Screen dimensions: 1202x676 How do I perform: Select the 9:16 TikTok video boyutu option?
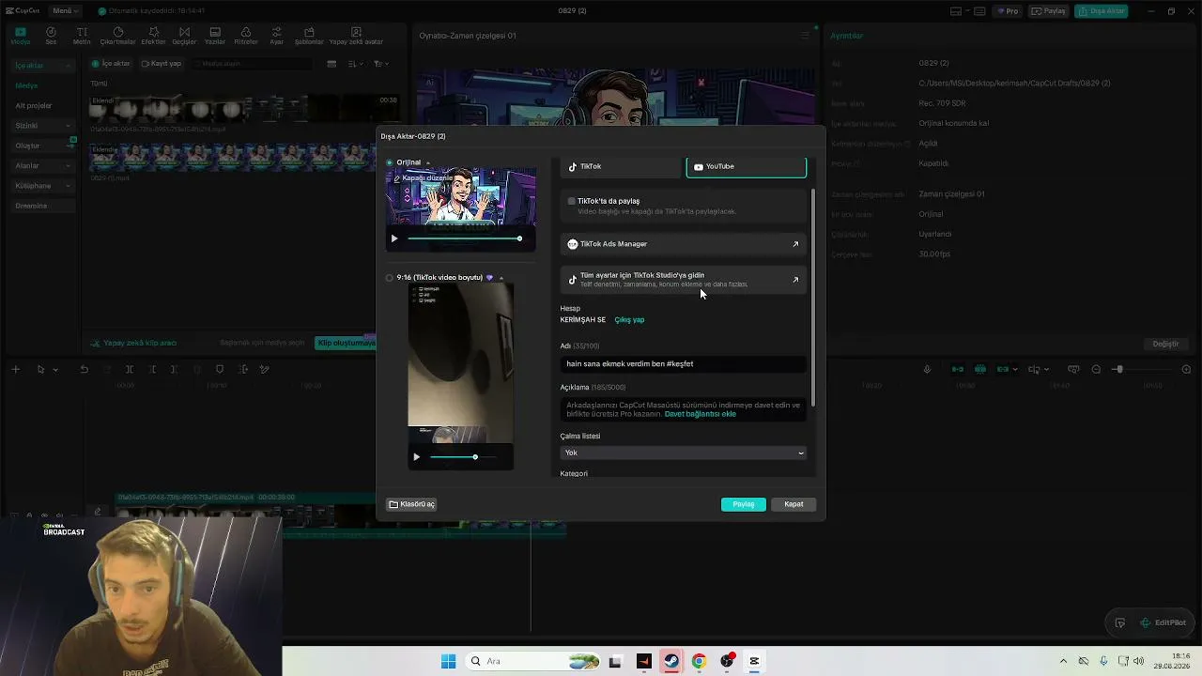point(390,278)
